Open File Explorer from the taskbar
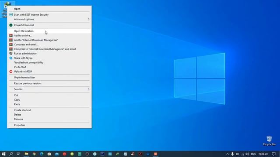 (x=26, y=154)
